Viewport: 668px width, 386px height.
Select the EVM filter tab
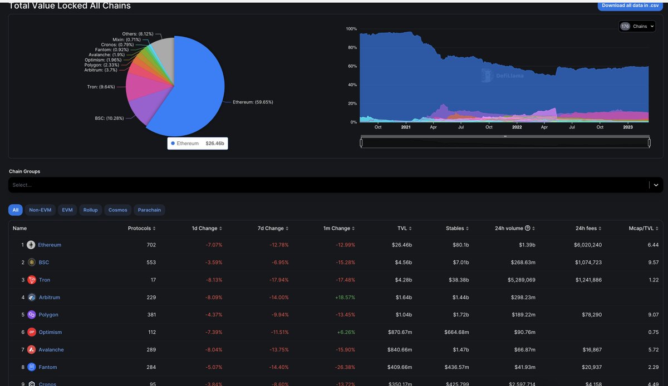click(67, 210)
